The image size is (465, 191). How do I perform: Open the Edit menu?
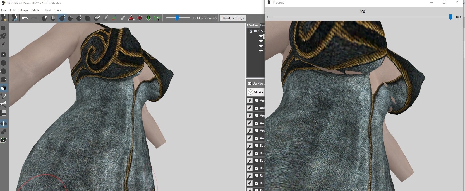(x=13, y=10)
